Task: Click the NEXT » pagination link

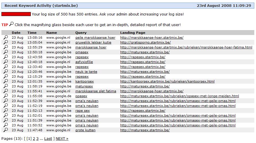Action: click(62, 139)
